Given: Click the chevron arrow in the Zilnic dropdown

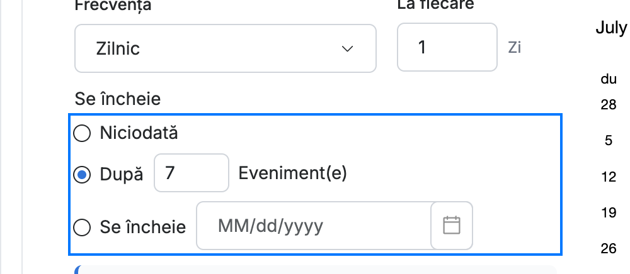Looking at the screenshot, I should [x=347, y=49].
